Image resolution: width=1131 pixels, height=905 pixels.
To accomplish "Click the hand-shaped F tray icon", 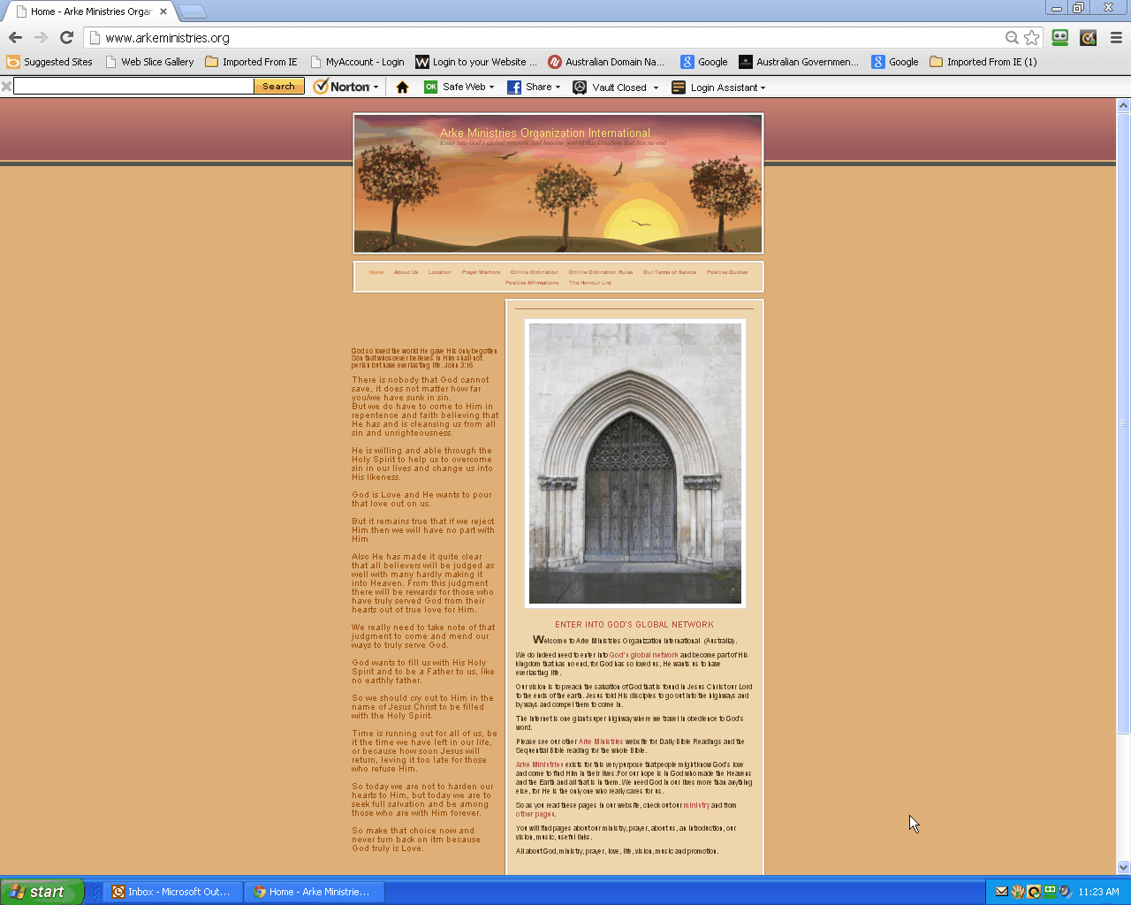I will pyautogui.click(x=1017, y=892).
